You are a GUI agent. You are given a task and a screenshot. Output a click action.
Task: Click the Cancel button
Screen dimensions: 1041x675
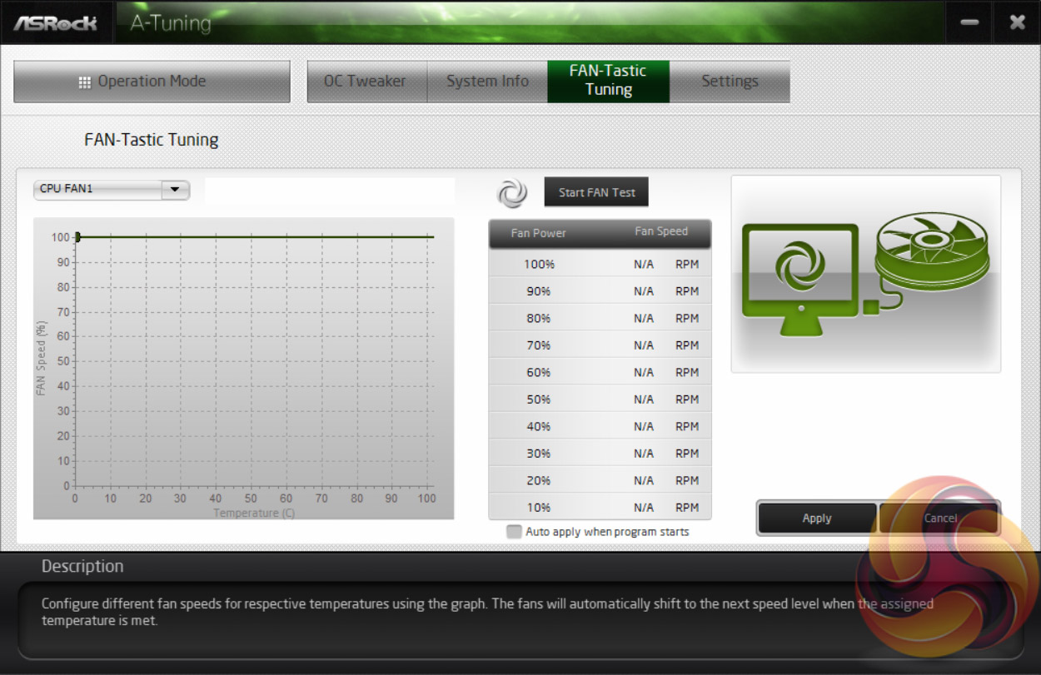coord(939,518)
